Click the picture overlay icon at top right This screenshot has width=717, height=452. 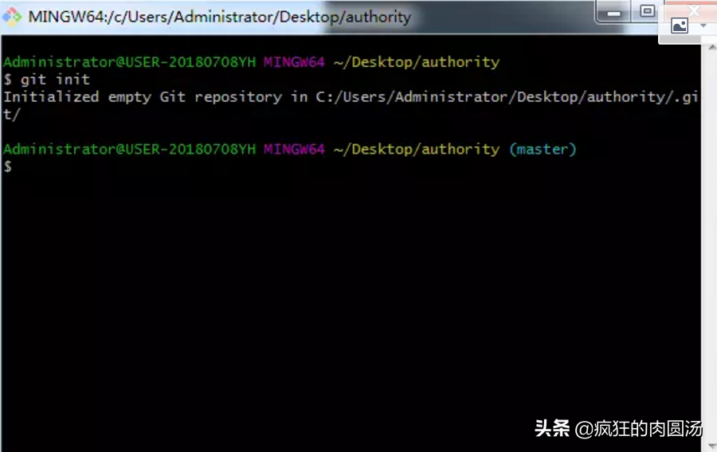[x=679, y=25]
